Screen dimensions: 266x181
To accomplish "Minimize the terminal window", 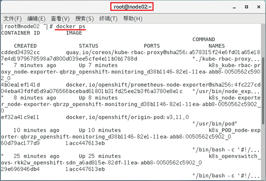I will coord(234,7).
